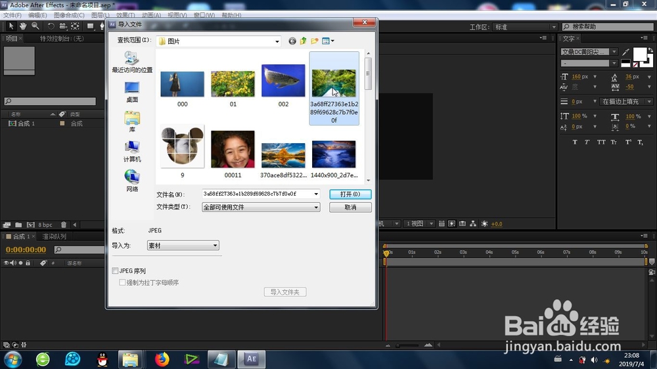
Task: Create new folder in import dialog
Action: pos(314,41)
